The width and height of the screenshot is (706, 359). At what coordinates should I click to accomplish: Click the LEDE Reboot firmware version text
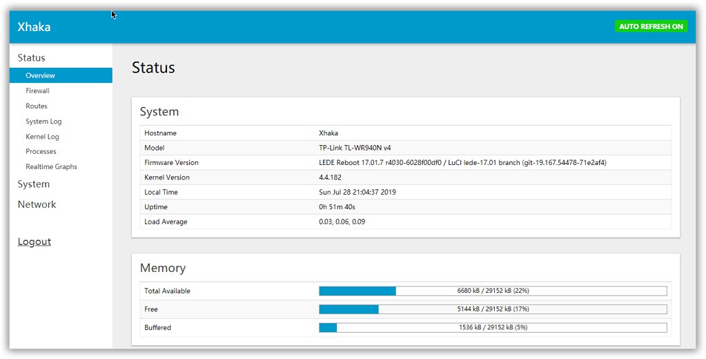462,163
